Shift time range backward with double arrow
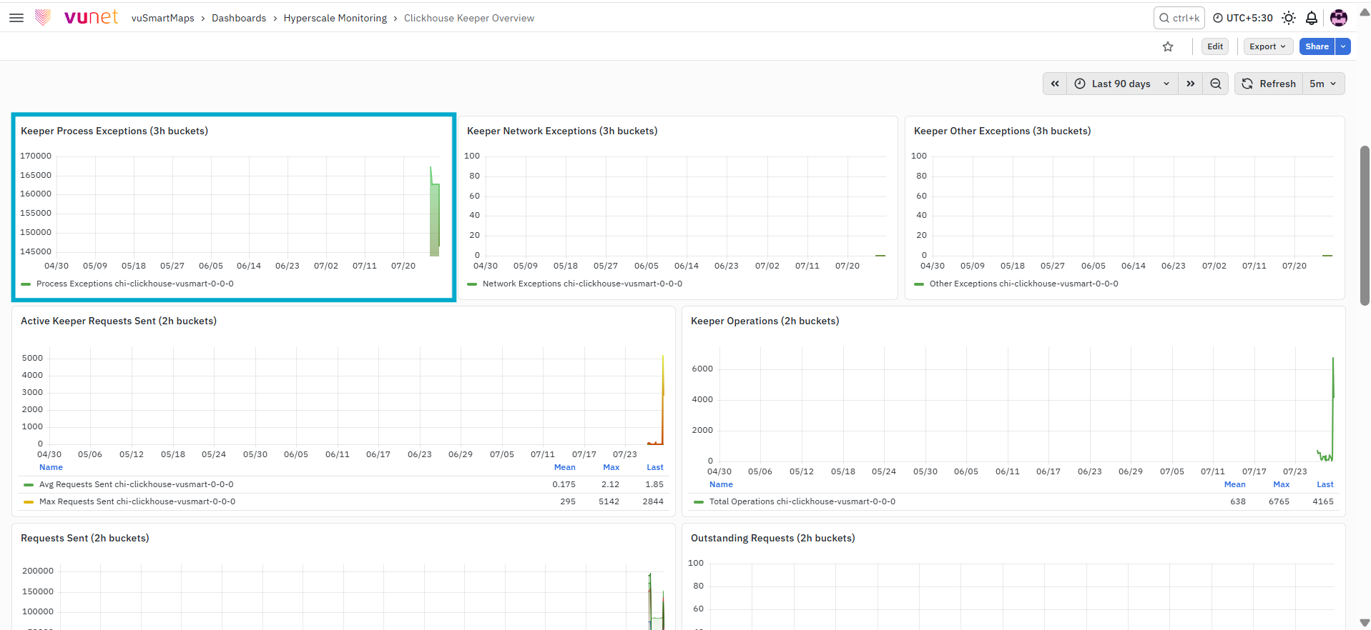Image resolution: width=1371 pixels, height=630 pixels. coord(1055,84)
